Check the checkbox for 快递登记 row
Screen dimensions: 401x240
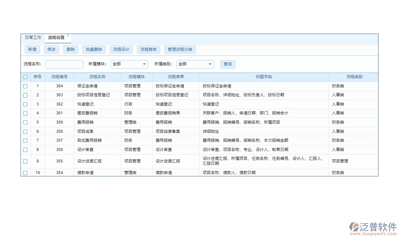click(x=25, y=104)
